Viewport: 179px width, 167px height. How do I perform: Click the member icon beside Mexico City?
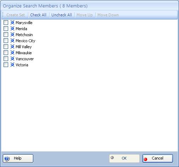coord(12,40)
